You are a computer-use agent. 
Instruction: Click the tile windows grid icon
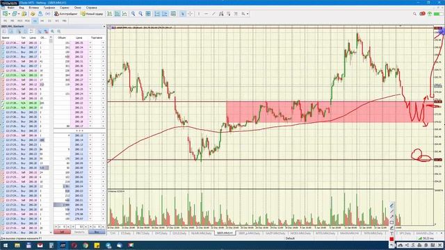click(x=148, y=14)
